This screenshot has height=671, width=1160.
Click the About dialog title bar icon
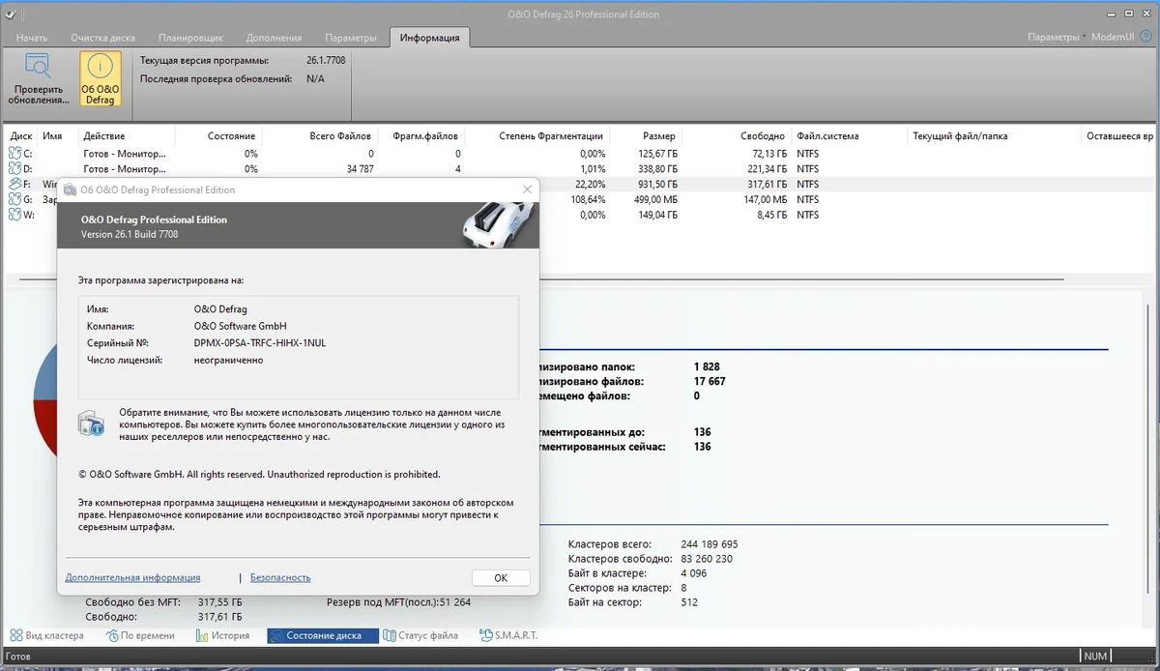71,190
